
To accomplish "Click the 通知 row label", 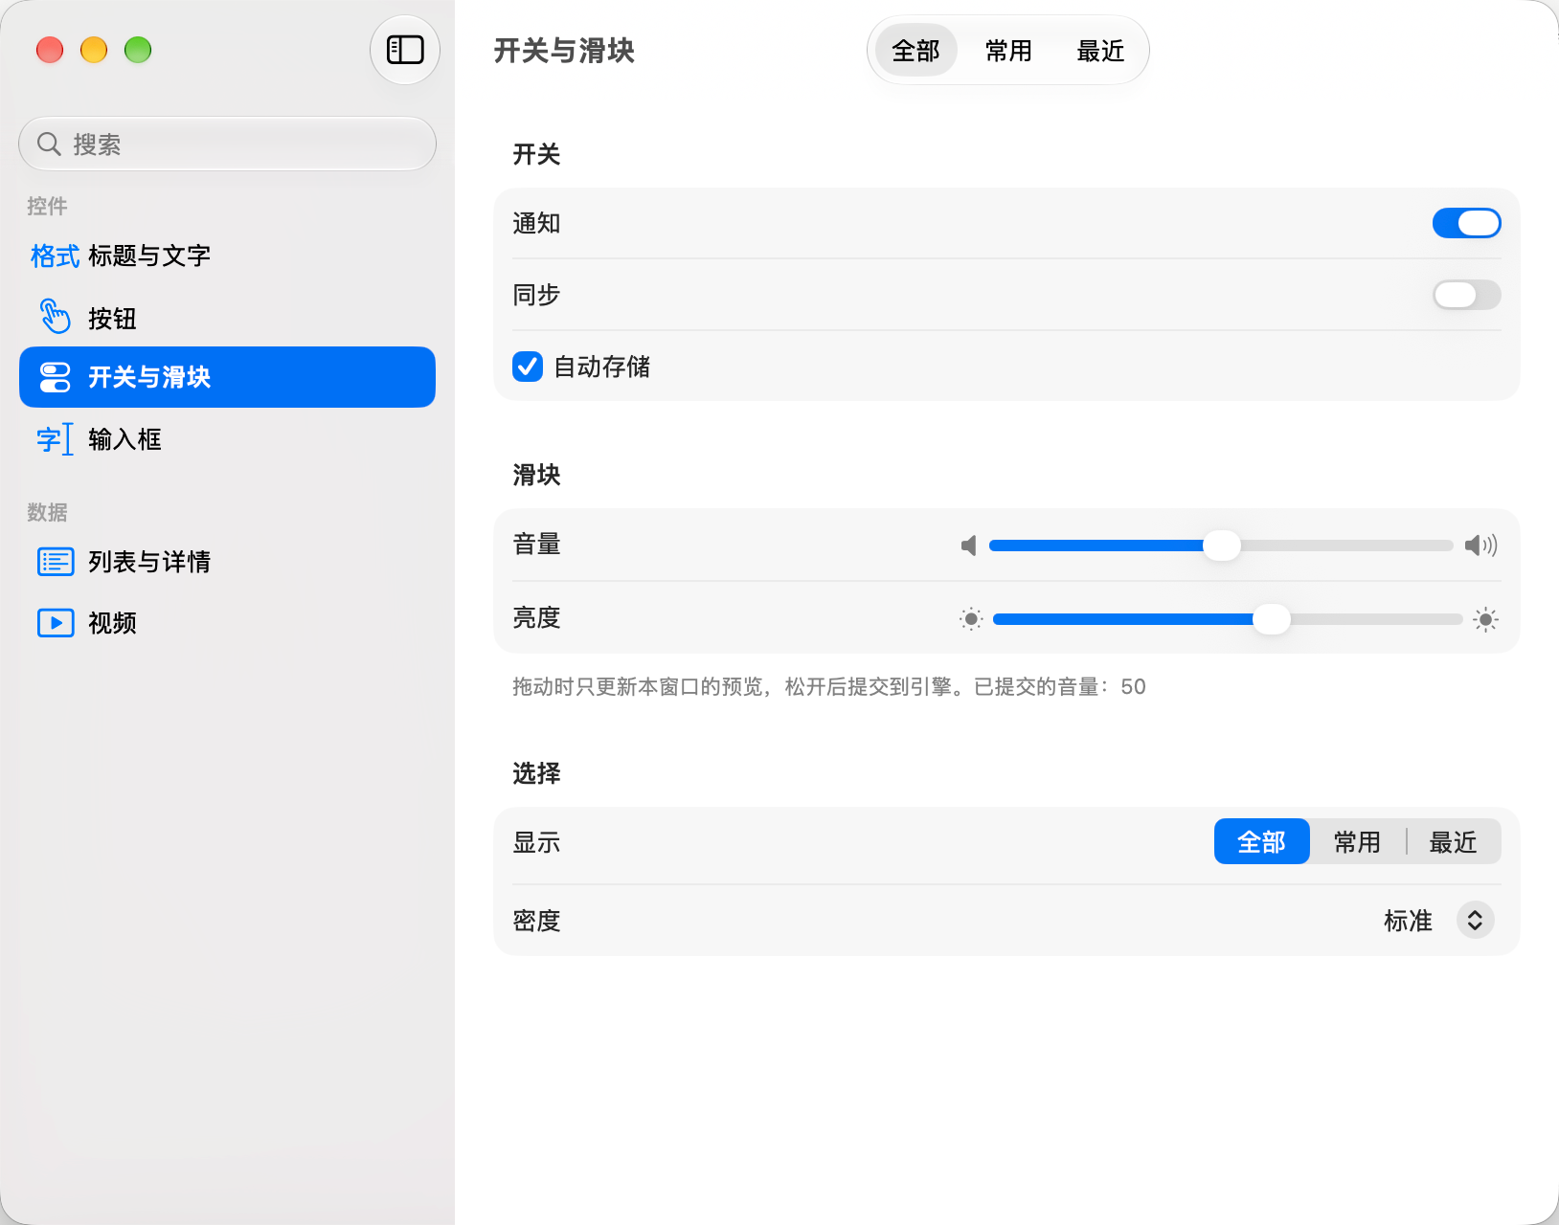I will click(536, 223).
